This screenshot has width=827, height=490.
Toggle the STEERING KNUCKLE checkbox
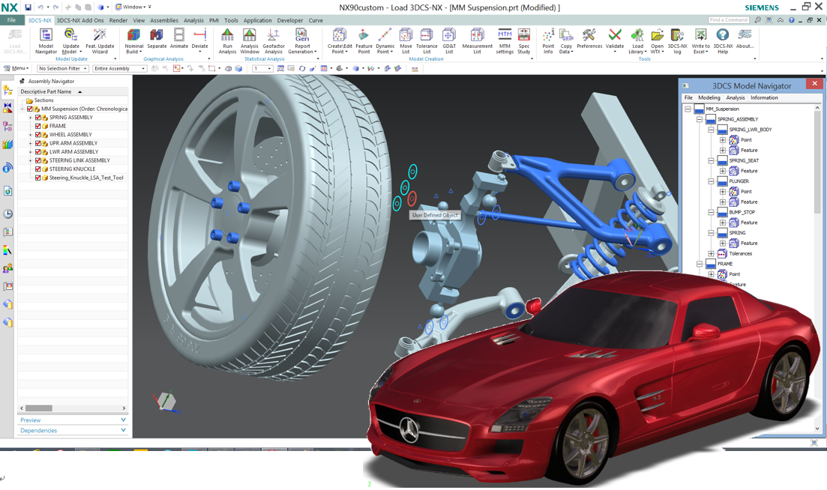tap(38, 169)
